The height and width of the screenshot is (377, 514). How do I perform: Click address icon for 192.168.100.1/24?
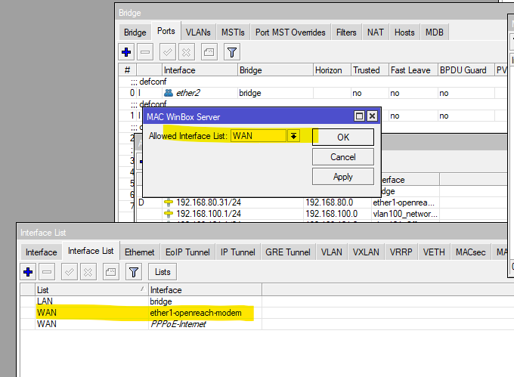pyautogui.click(x=169, y=214)
